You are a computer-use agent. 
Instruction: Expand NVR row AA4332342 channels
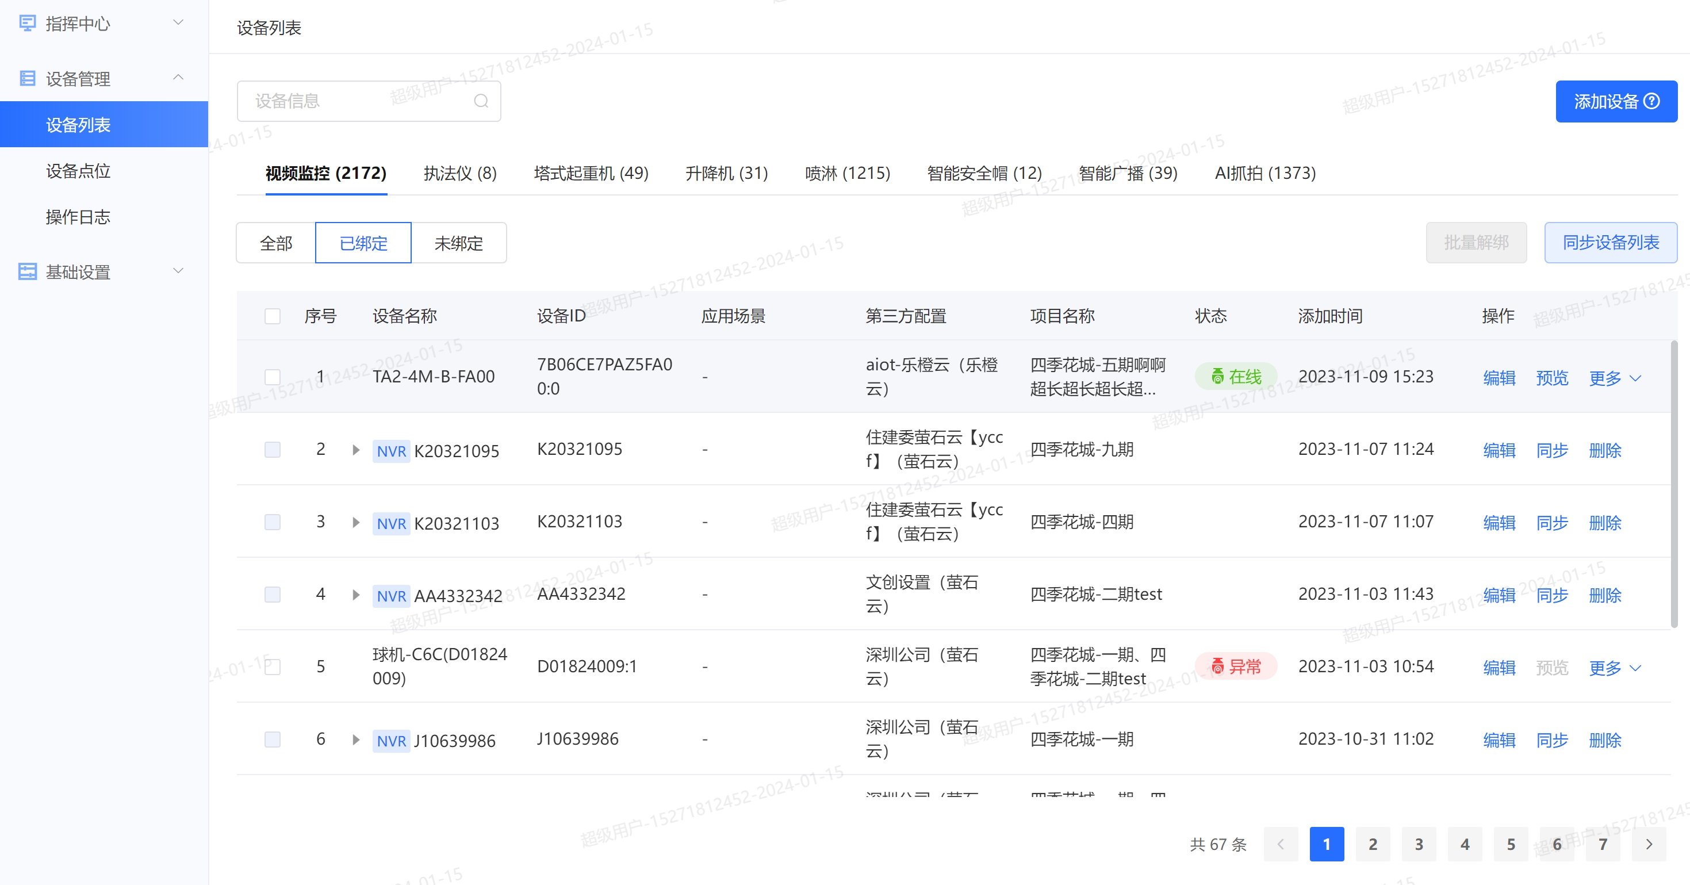point(355,595)
